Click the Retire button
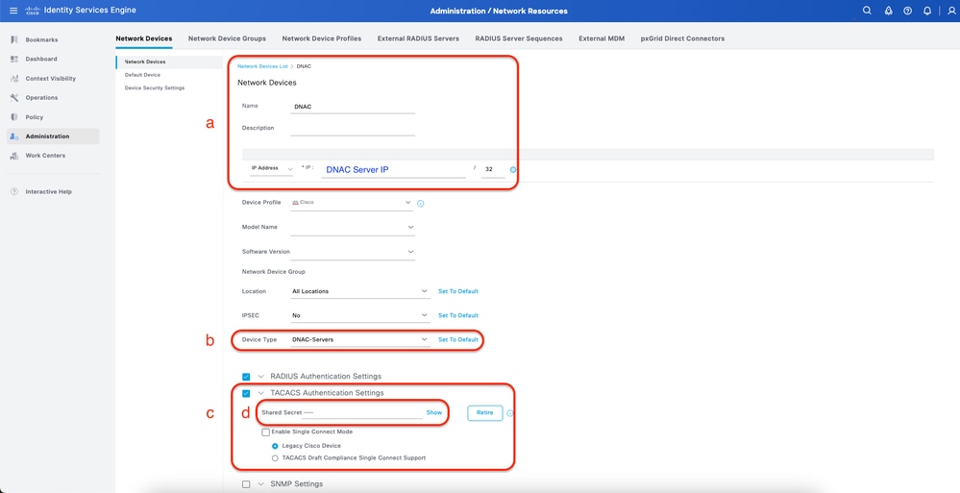960x493 pixels. pyautogui.click(x=485, y=413)
